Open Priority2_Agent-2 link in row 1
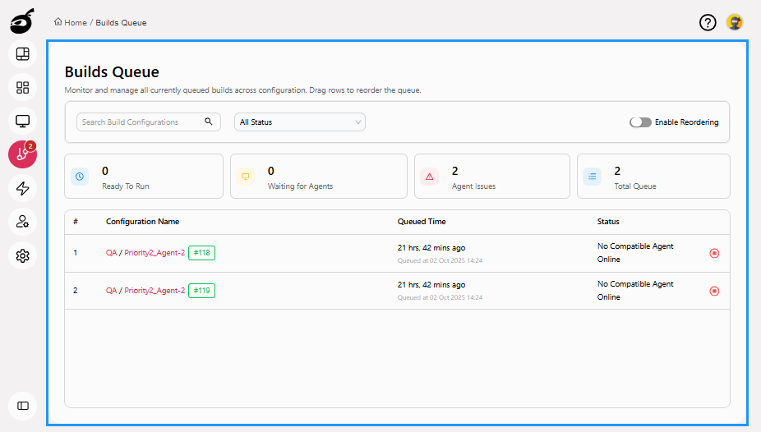The image size is (761, 432). click(155, 253)
